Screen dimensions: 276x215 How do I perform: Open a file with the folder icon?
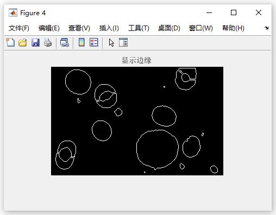click(x=23, y=42)
